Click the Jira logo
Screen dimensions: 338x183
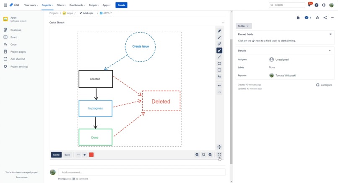(x=14, y=5)
